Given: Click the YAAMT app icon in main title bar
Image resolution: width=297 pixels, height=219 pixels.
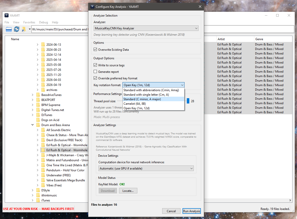Looking at the screenshot, I should (x=7, y=15).
